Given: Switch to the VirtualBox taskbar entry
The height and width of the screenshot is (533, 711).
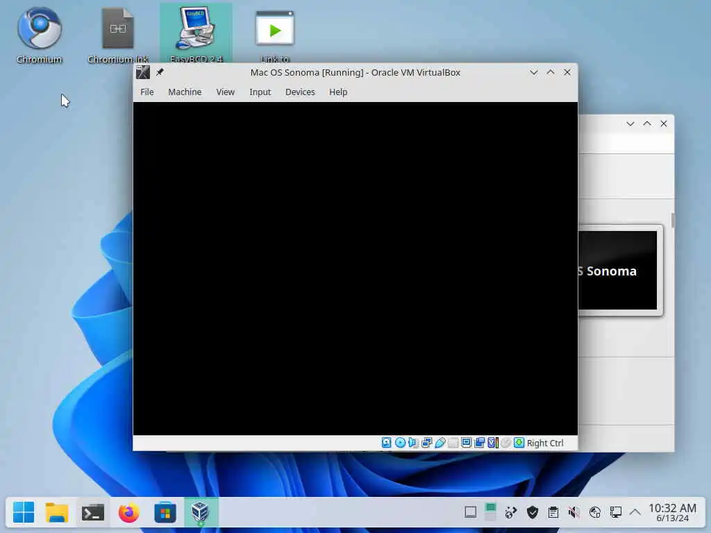Looking at the screenshot, I should point(201,513).
